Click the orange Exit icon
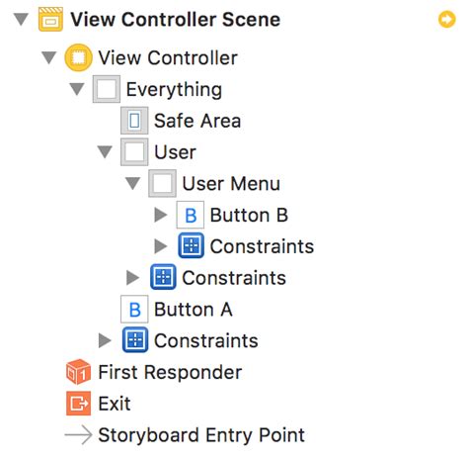This screenshot has width=468, height=461. point(78,404)
